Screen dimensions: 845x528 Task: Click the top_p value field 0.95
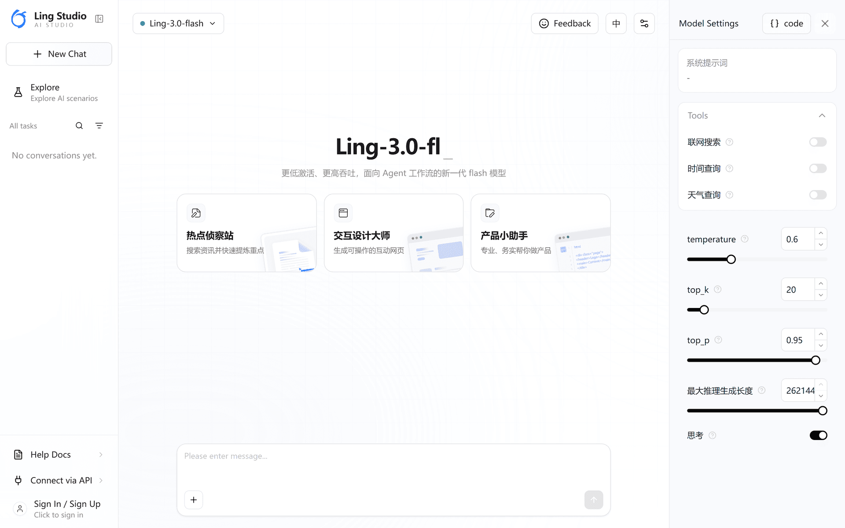pos(798,340)
